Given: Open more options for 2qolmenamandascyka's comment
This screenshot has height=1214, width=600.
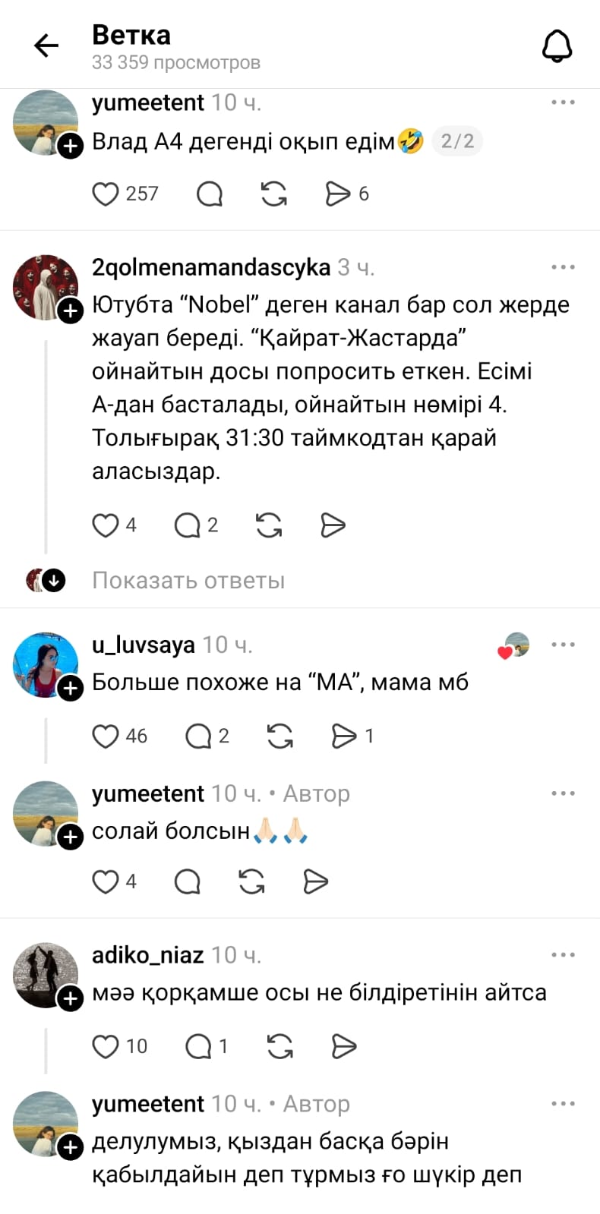Looking at the screenshot, I should [x=563, y=267].
